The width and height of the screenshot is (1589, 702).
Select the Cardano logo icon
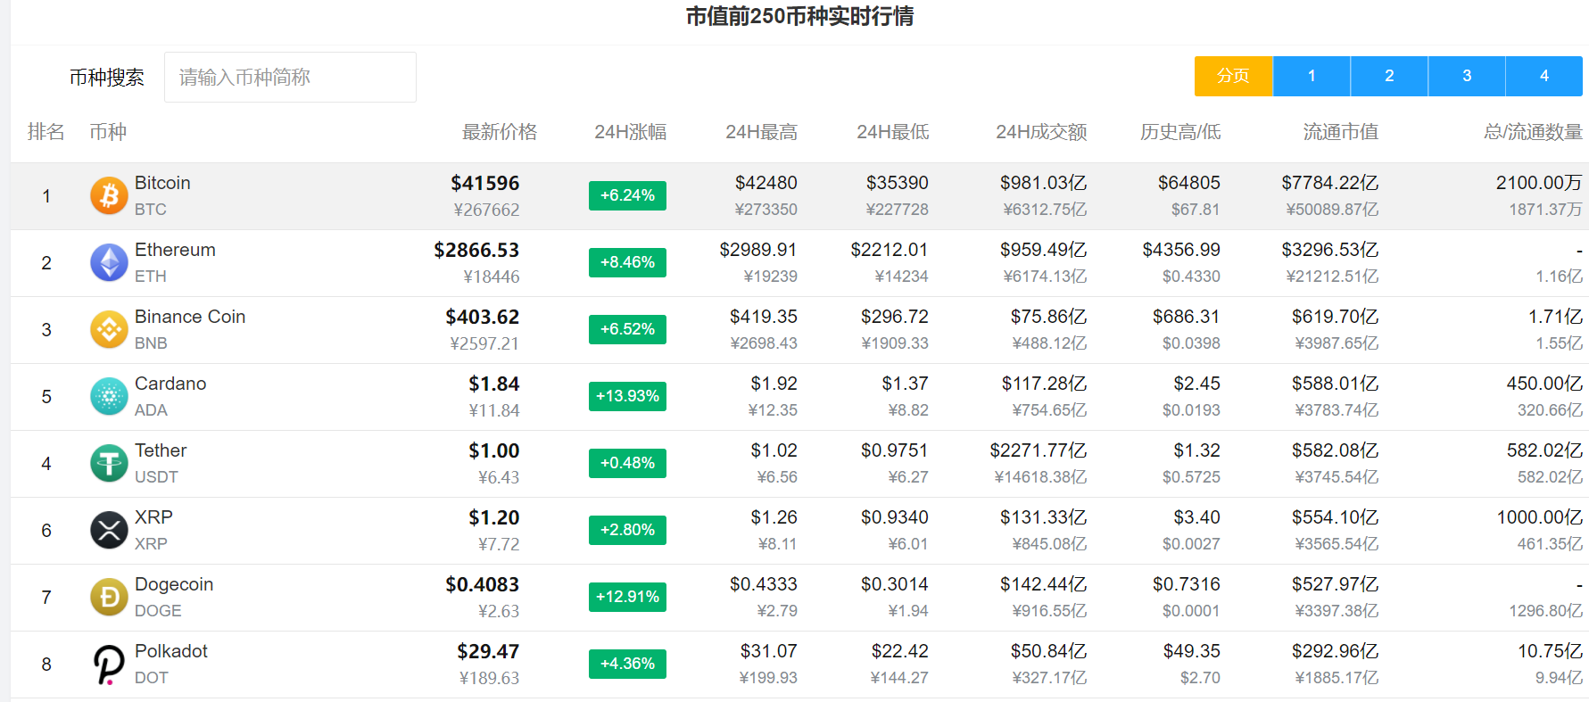(109, 396)
